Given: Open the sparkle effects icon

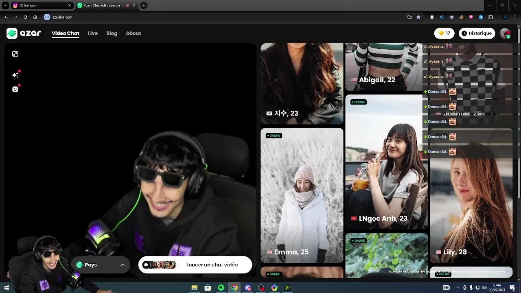Looking at the screenshot, I should pos(15,75).
